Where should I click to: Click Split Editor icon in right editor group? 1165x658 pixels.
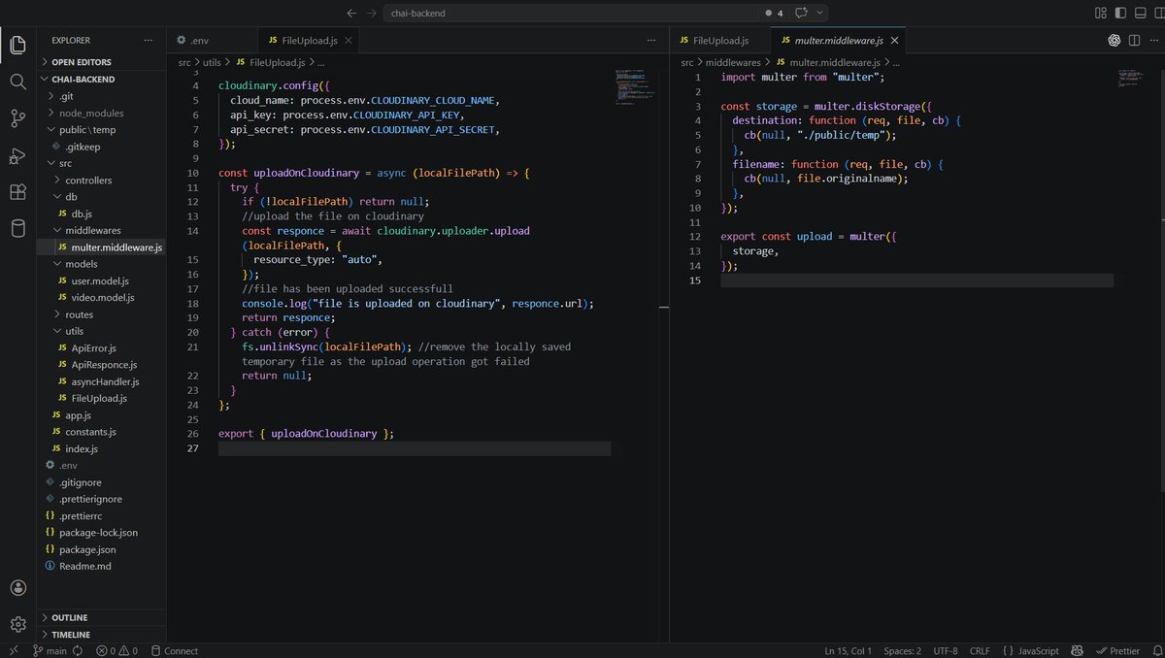click(x=1133, y=40)
